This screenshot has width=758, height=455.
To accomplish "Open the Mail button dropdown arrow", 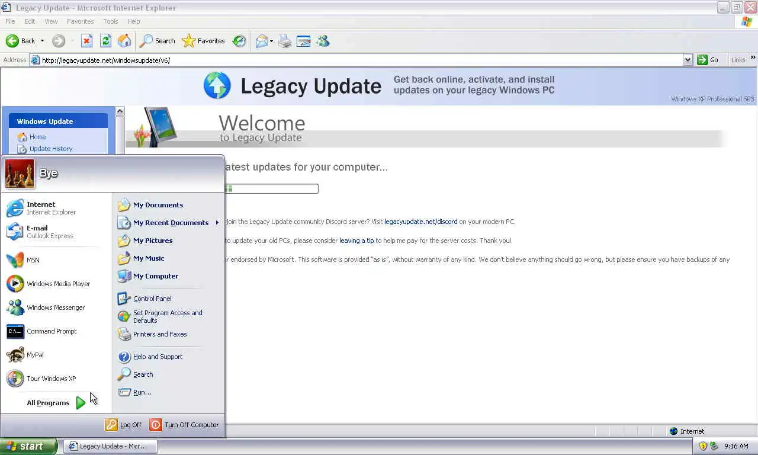I will (x=271, y=41).
